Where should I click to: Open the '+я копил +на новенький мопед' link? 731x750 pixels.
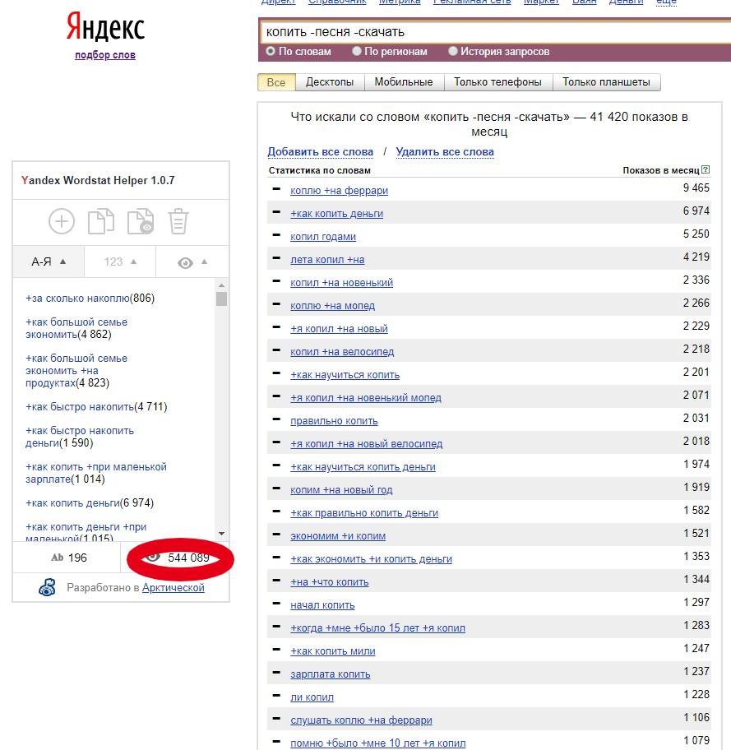click(366, 398)
